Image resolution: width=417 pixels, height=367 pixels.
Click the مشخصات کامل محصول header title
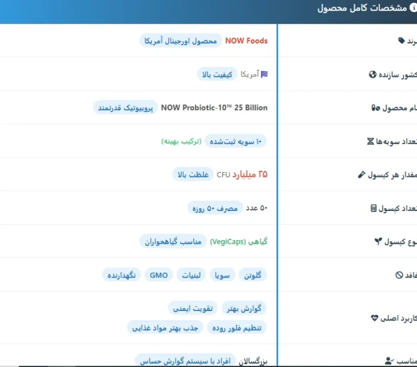(362, 8)
